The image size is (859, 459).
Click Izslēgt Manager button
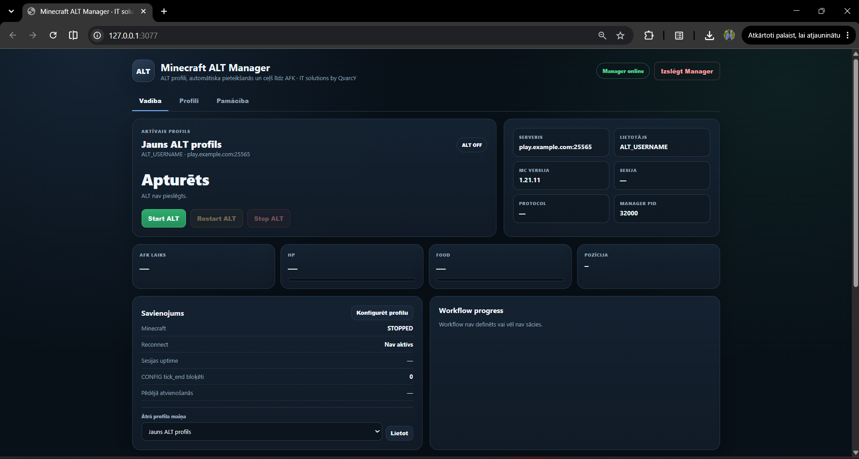(687, 71)
